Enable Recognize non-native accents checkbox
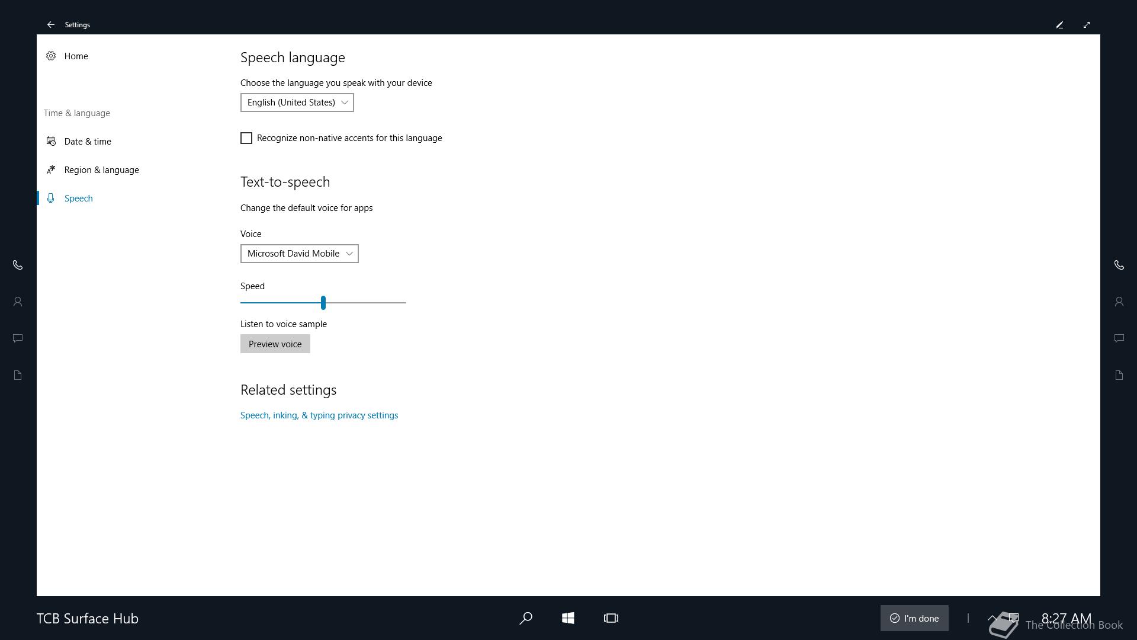 click(246, 138)
